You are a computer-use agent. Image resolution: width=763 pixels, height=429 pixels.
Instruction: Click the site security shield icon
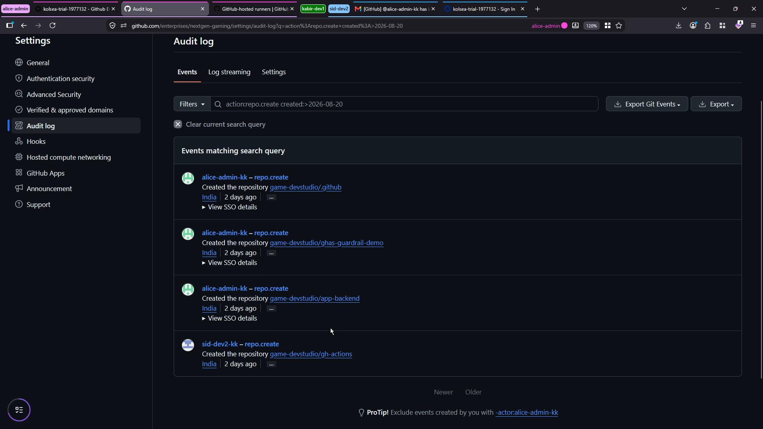click(x=112, y=26)
